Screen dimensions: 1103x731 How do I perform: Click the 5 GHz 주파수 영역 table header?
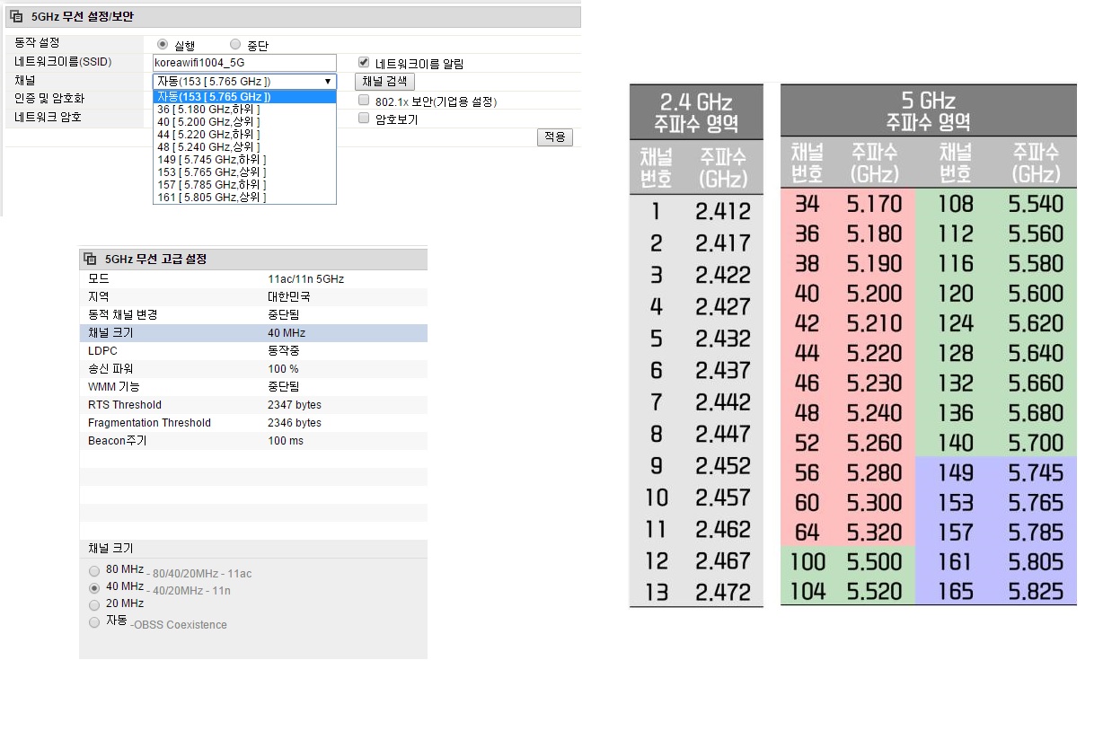click(928, 111)
